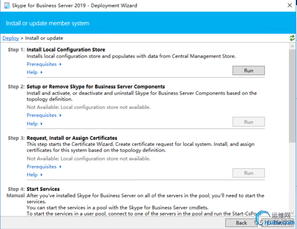This screenshot has width=297, height=229.
Task: Click the disabled Run button for Step 2
Action: (x=249, y=122)
